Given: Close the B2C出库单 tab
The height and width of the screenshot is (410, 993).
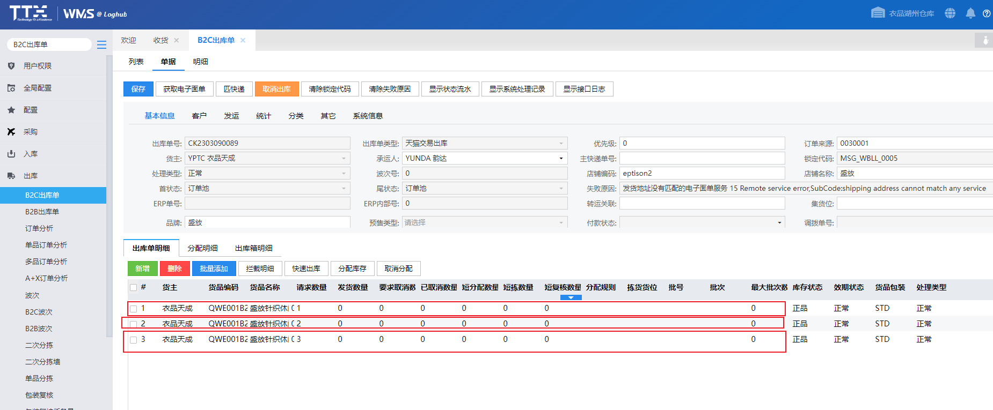Looking at the screenshot, I should (243, 40).
